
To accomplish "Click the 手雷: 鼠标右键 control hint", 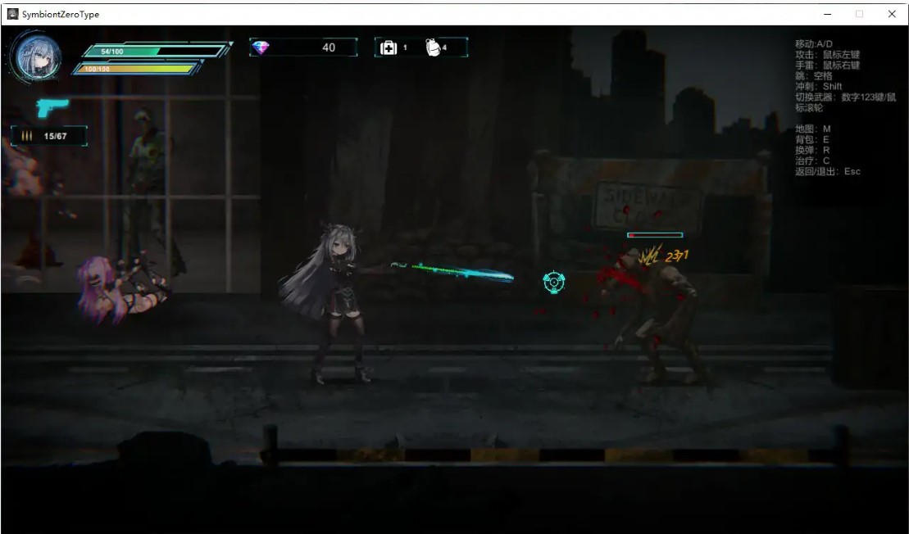I will coord(827,65).
